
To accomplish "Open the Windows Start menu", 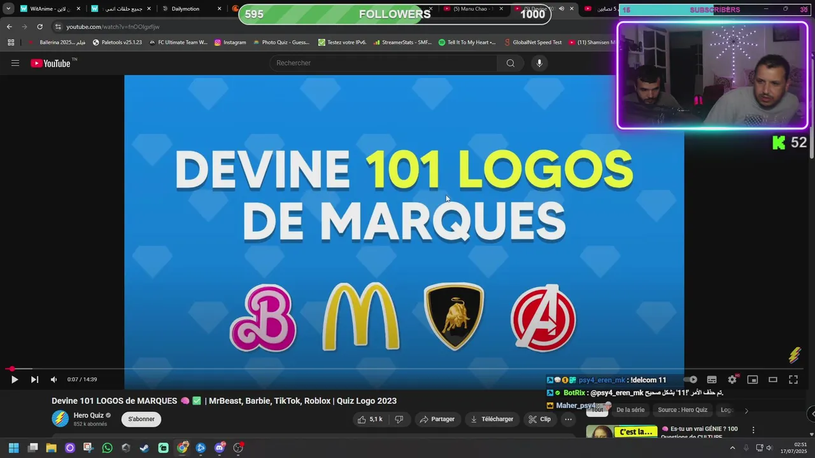I will [14, 448].
